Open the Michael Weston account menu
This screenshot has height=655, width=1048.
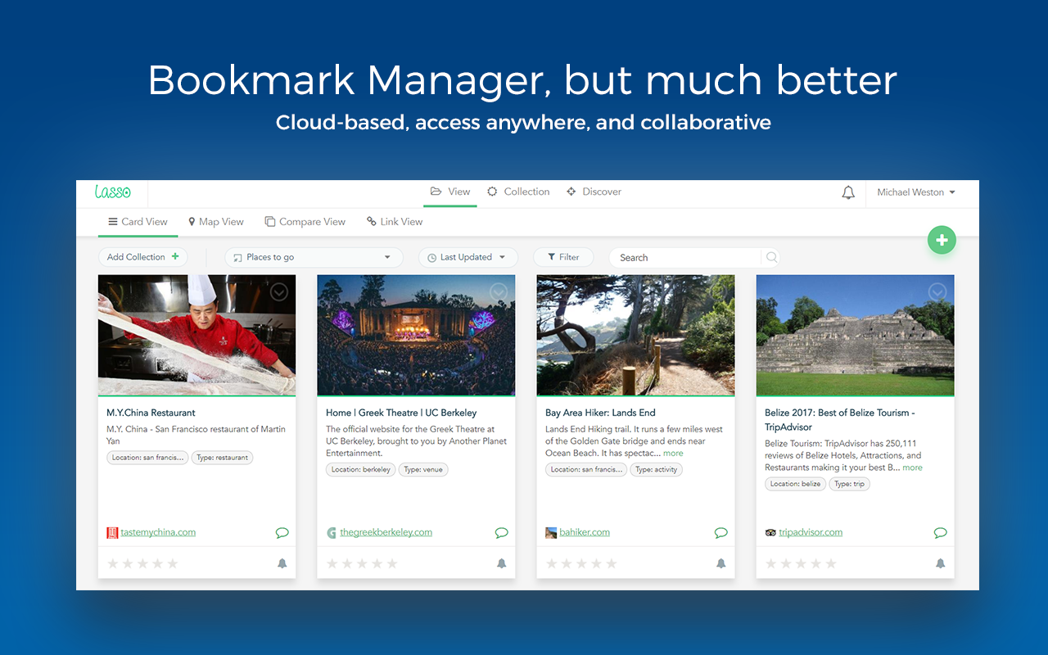[x=916, y=192]
